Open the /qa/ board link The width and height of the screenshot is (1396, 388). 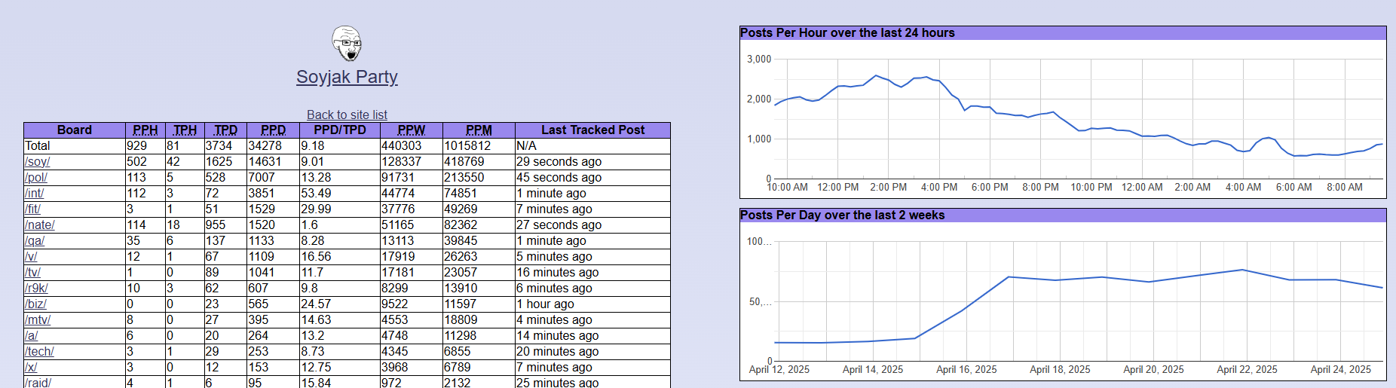coord(35,240)
